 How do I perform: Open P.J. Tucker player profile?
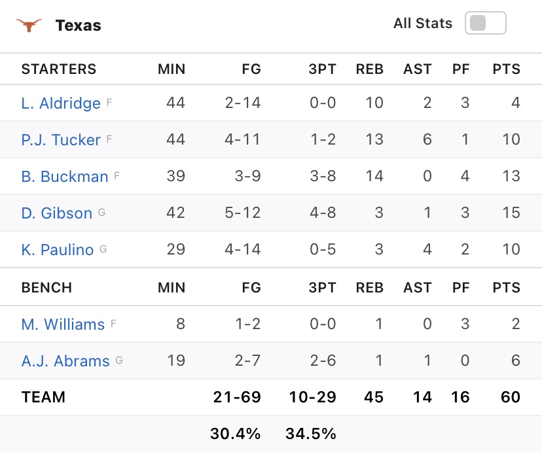point(61,140)
